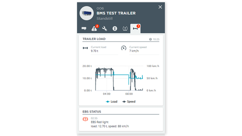Click the speedometer icon beside Current speed

124,48
